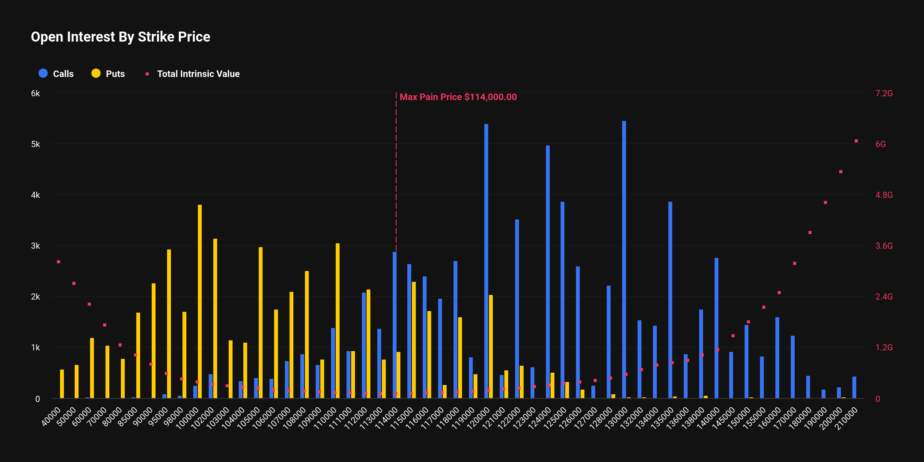Click the intrinsic value point at 210000
Viewport: 924px width, 462px height.
click(856, 141)
